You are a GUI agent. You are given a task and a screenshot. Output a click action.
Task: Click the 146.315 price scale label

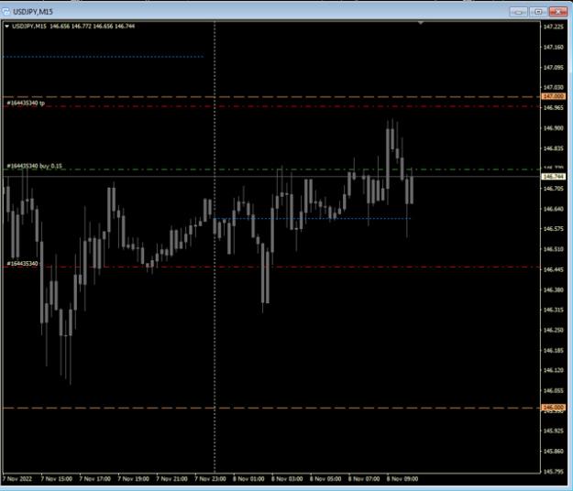[553, 310]
